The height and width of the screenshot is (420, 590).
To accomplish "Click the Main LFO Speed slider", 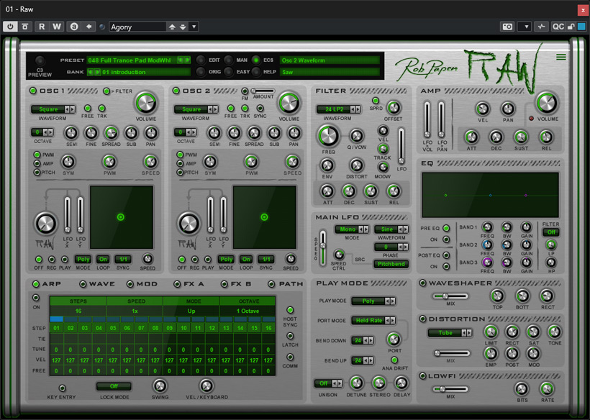I will tap(323, 248).
